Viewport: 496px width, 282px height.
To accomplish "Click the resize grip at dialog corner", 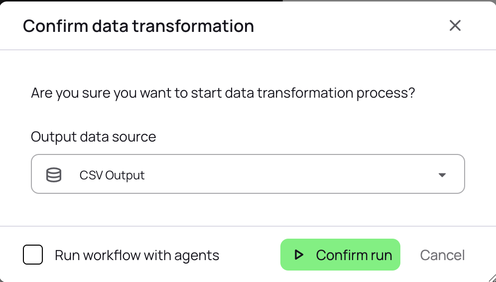I will (491, 277).
